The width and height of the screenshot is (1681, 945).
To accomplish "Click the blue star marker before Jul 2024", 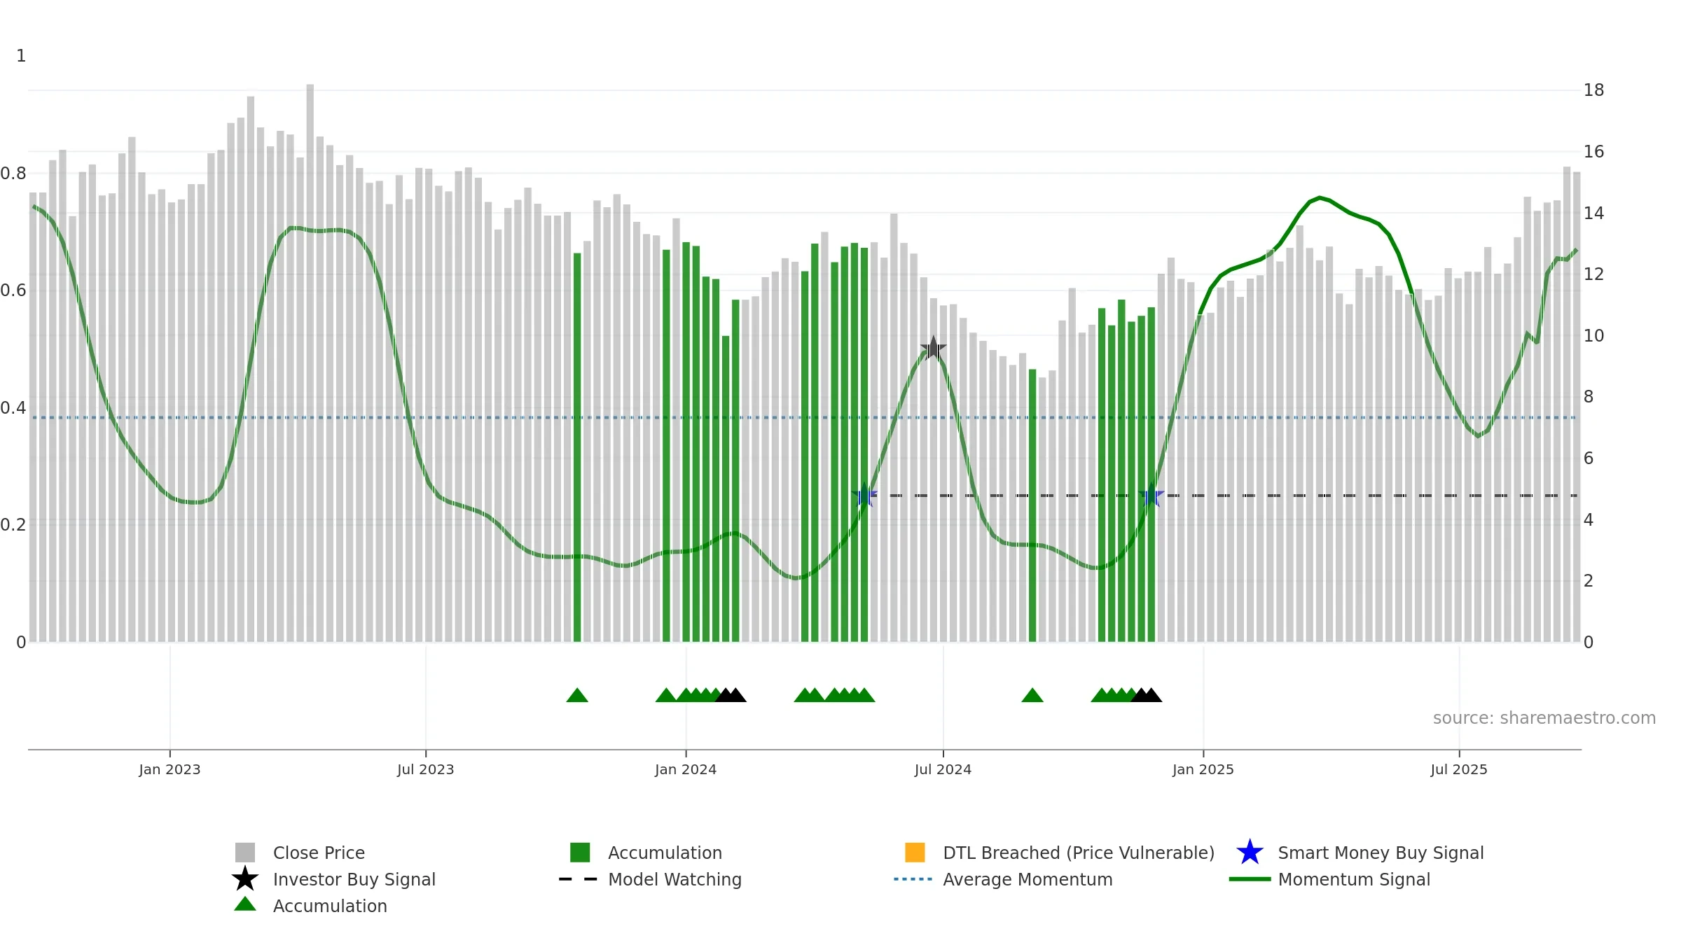I will 864,495.
